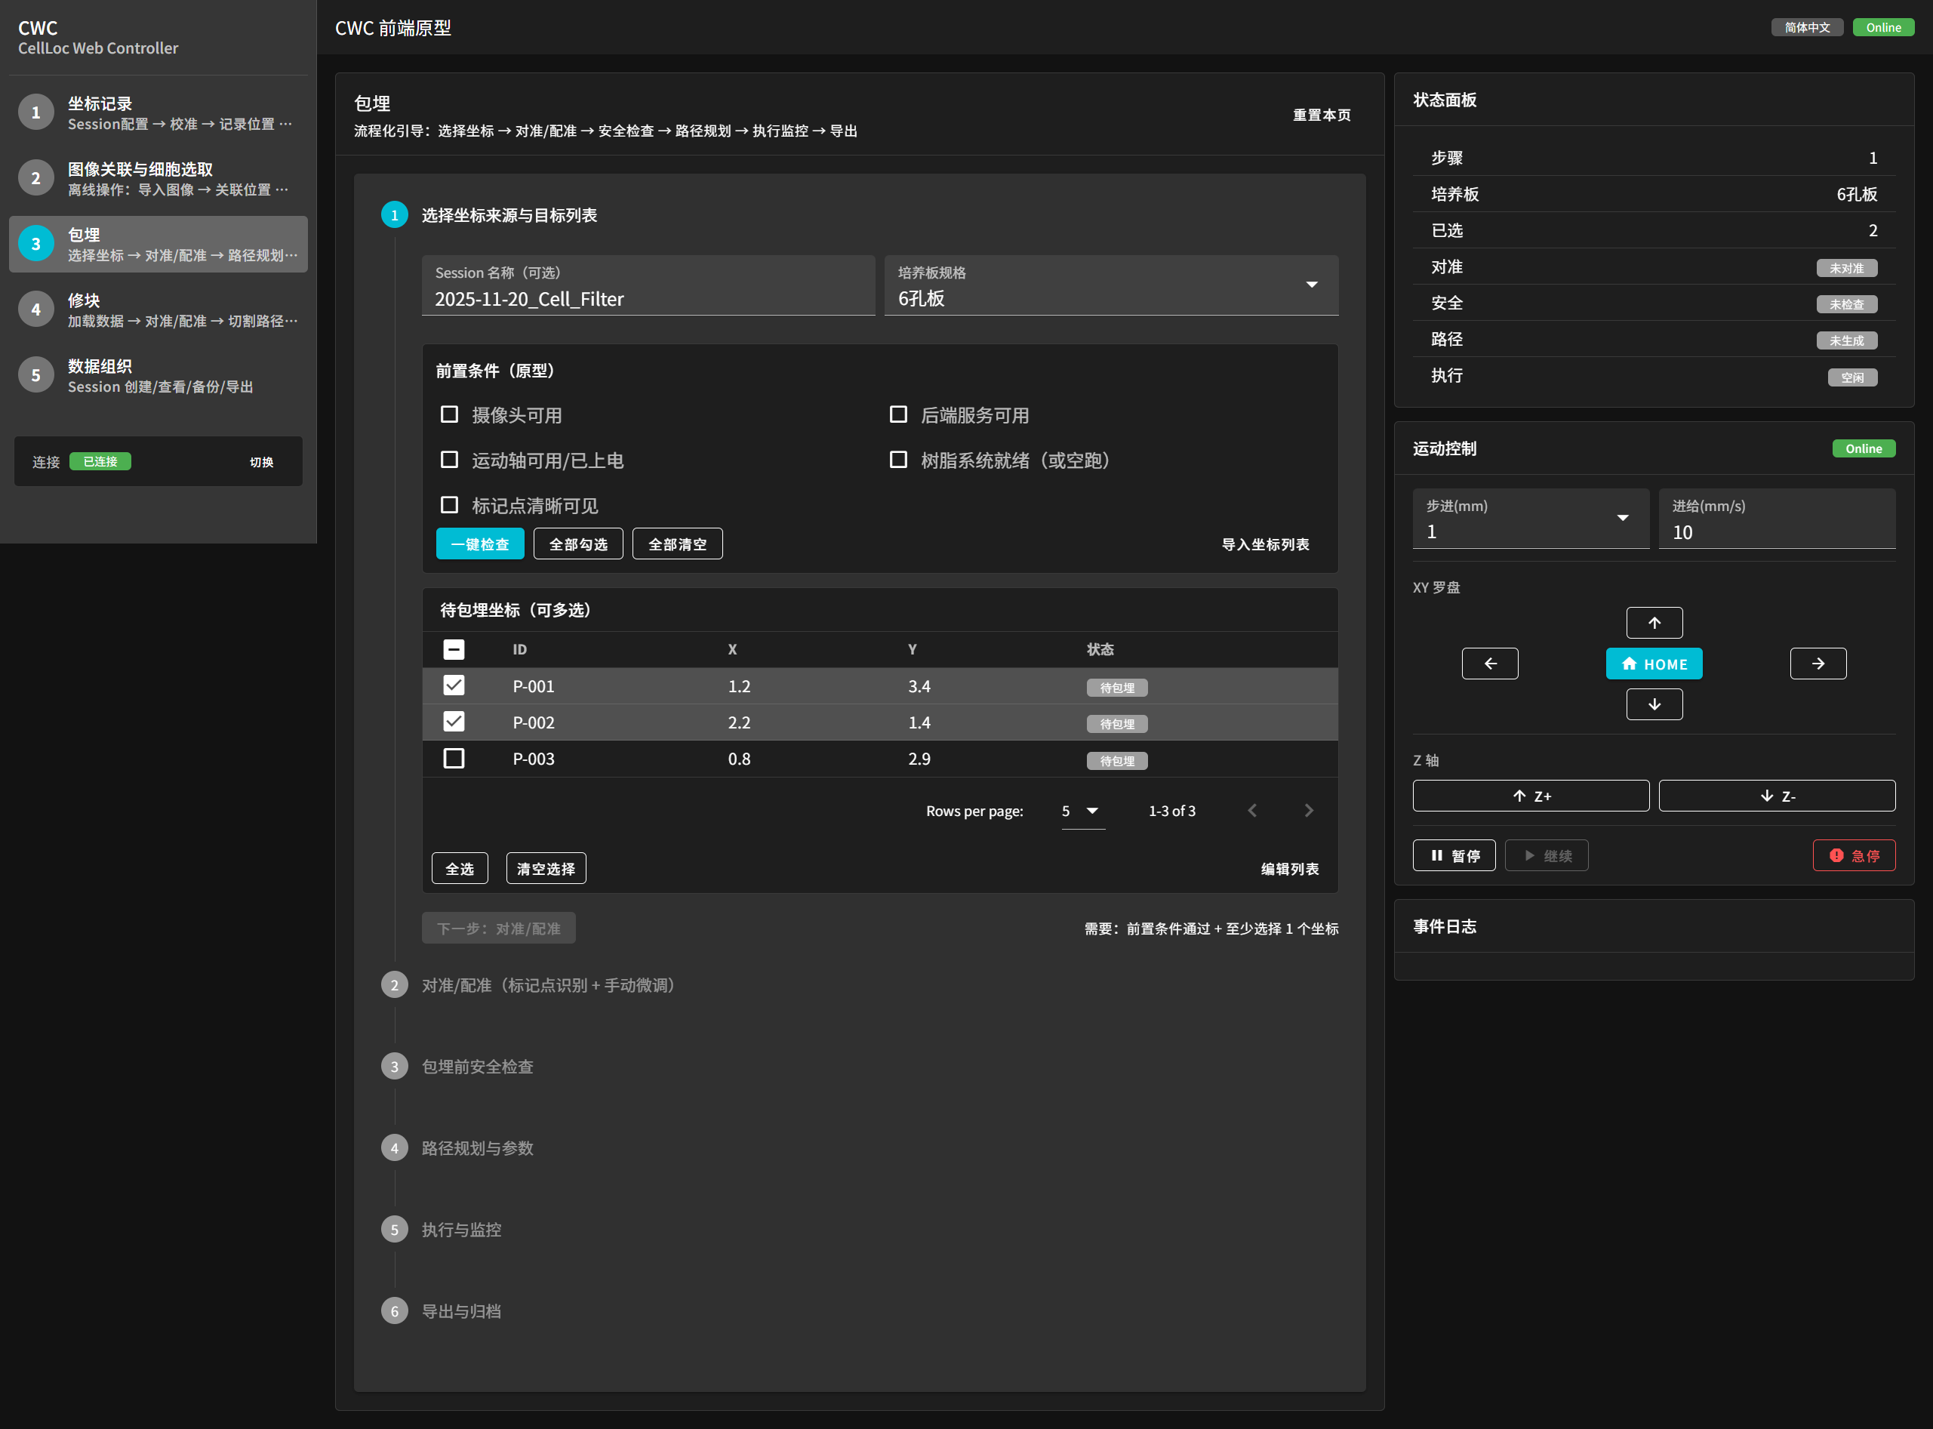Click 全部清空 to clear preconditions
Image resolution: width=1933 pixels, height=1429 pixels.
pos(677,544)
